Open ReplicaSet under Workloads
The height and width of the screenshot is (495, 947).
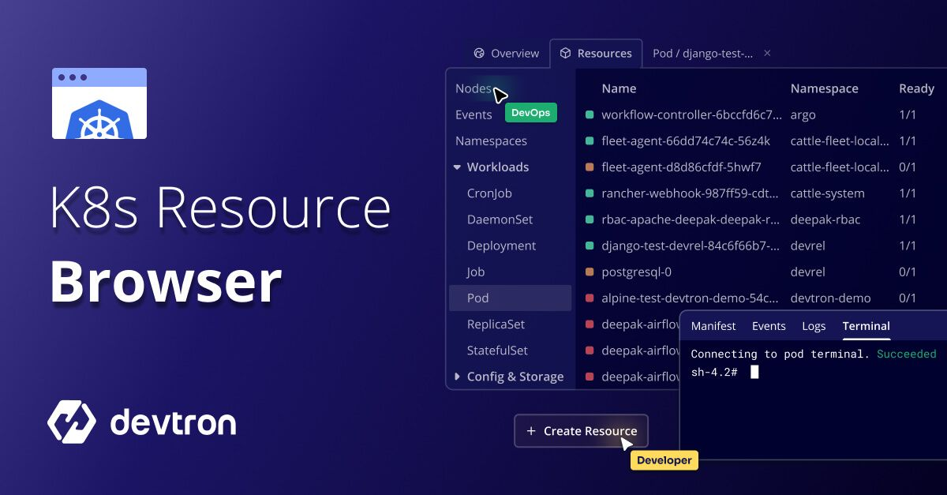pos(496,324)
